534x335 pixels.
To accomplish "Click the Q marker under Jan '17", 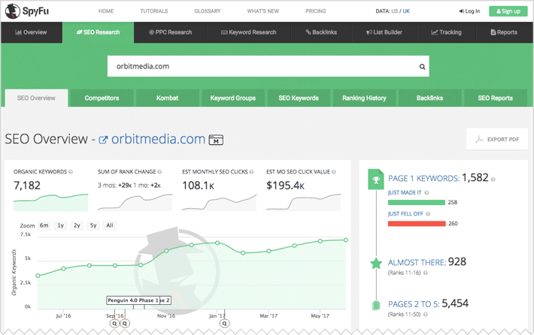I will coord(224,323).
